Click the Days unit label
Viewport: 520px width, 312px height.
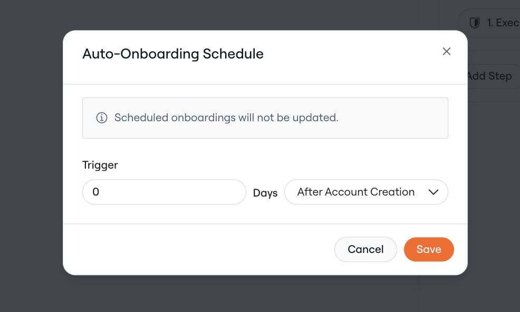(265, 193)
